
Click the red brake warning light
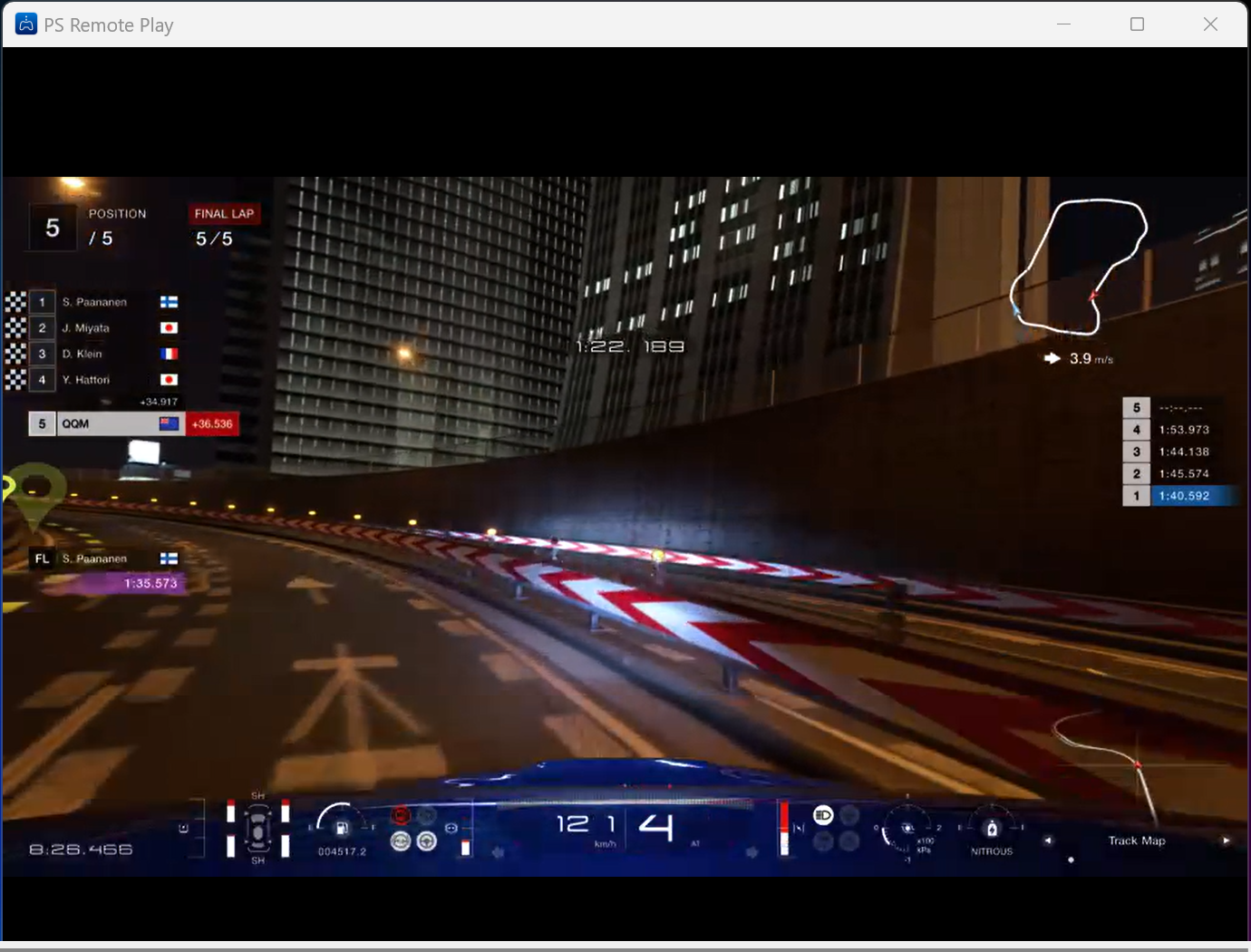(x=400, y=815)
